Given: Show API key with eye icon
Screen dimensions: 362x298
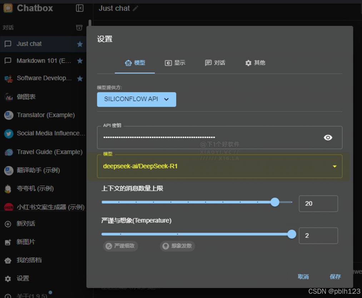Looking at the screenshot, I should point(328,138).
